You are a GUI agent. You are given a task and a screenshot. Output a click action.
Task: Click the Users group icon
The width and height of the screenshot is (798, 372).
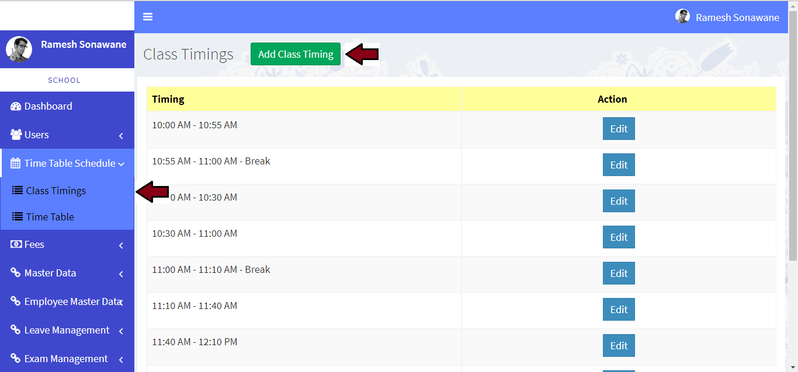pyautogui.click(x=16, y=135)
